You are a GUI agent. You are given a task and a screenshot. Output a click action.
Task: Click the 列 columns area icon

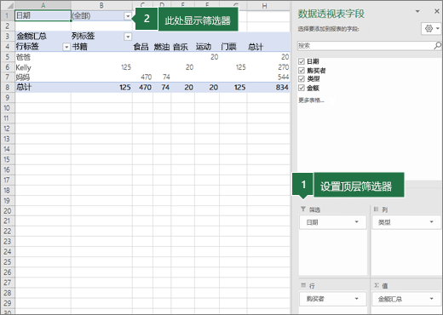(x=376, y=209)
